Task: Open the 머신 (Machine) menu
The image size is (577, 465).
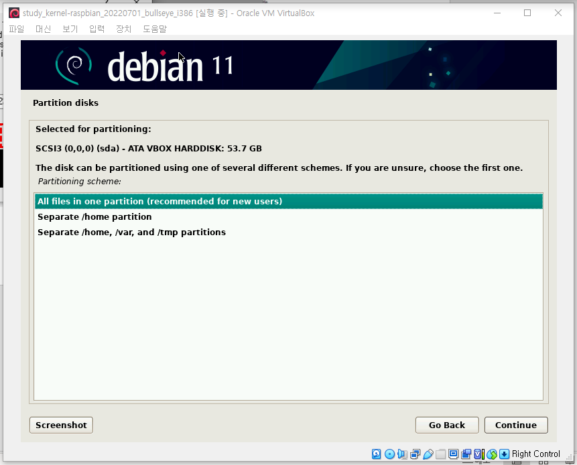Action: click(43, 29)
